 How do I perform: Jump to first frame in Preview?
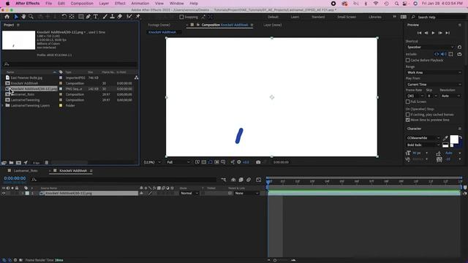(x=419, y=33)
